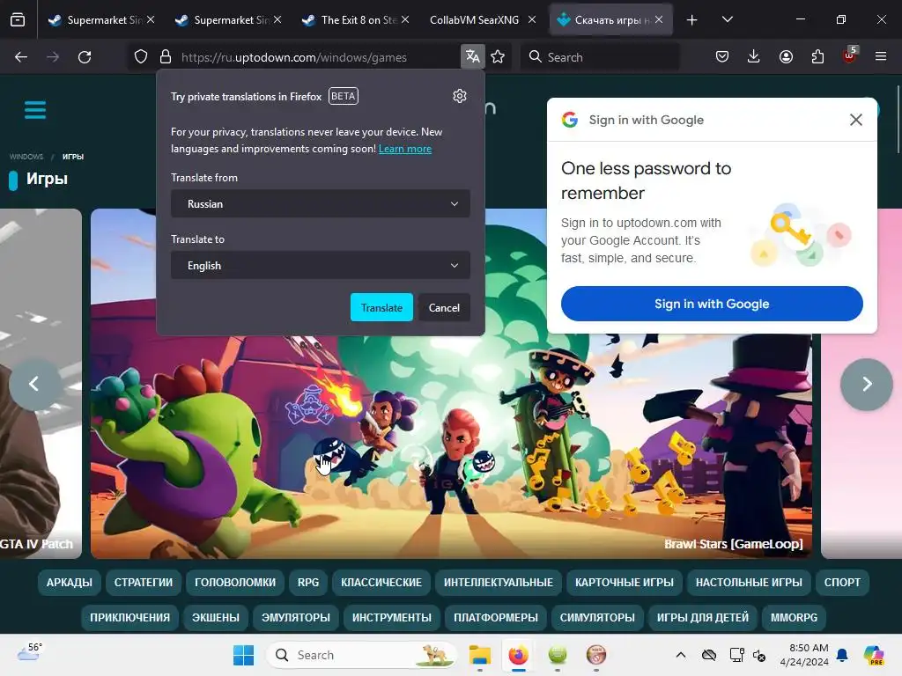The height and width of the screenshot is (676, 902).
Task: Open Firefox View tabs overview icon
Action: coord(18,19)
